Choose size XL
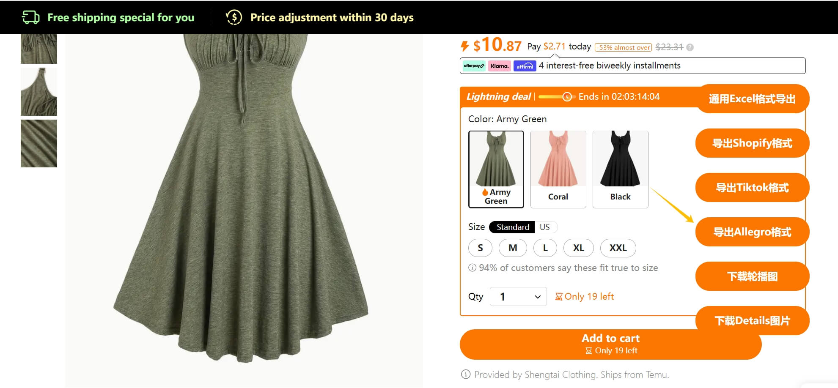Screen dimensions: 838x388 (x=578, y=248)
